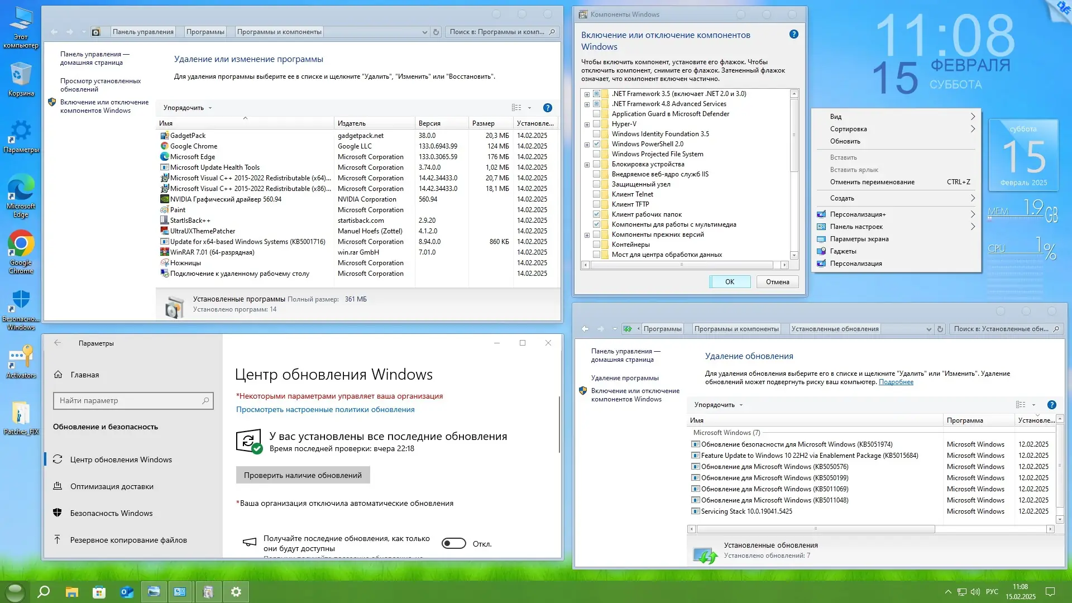1072x603 pixels.
Task: Expand Блокировка устройства in components tree
Action: (586, 164)
